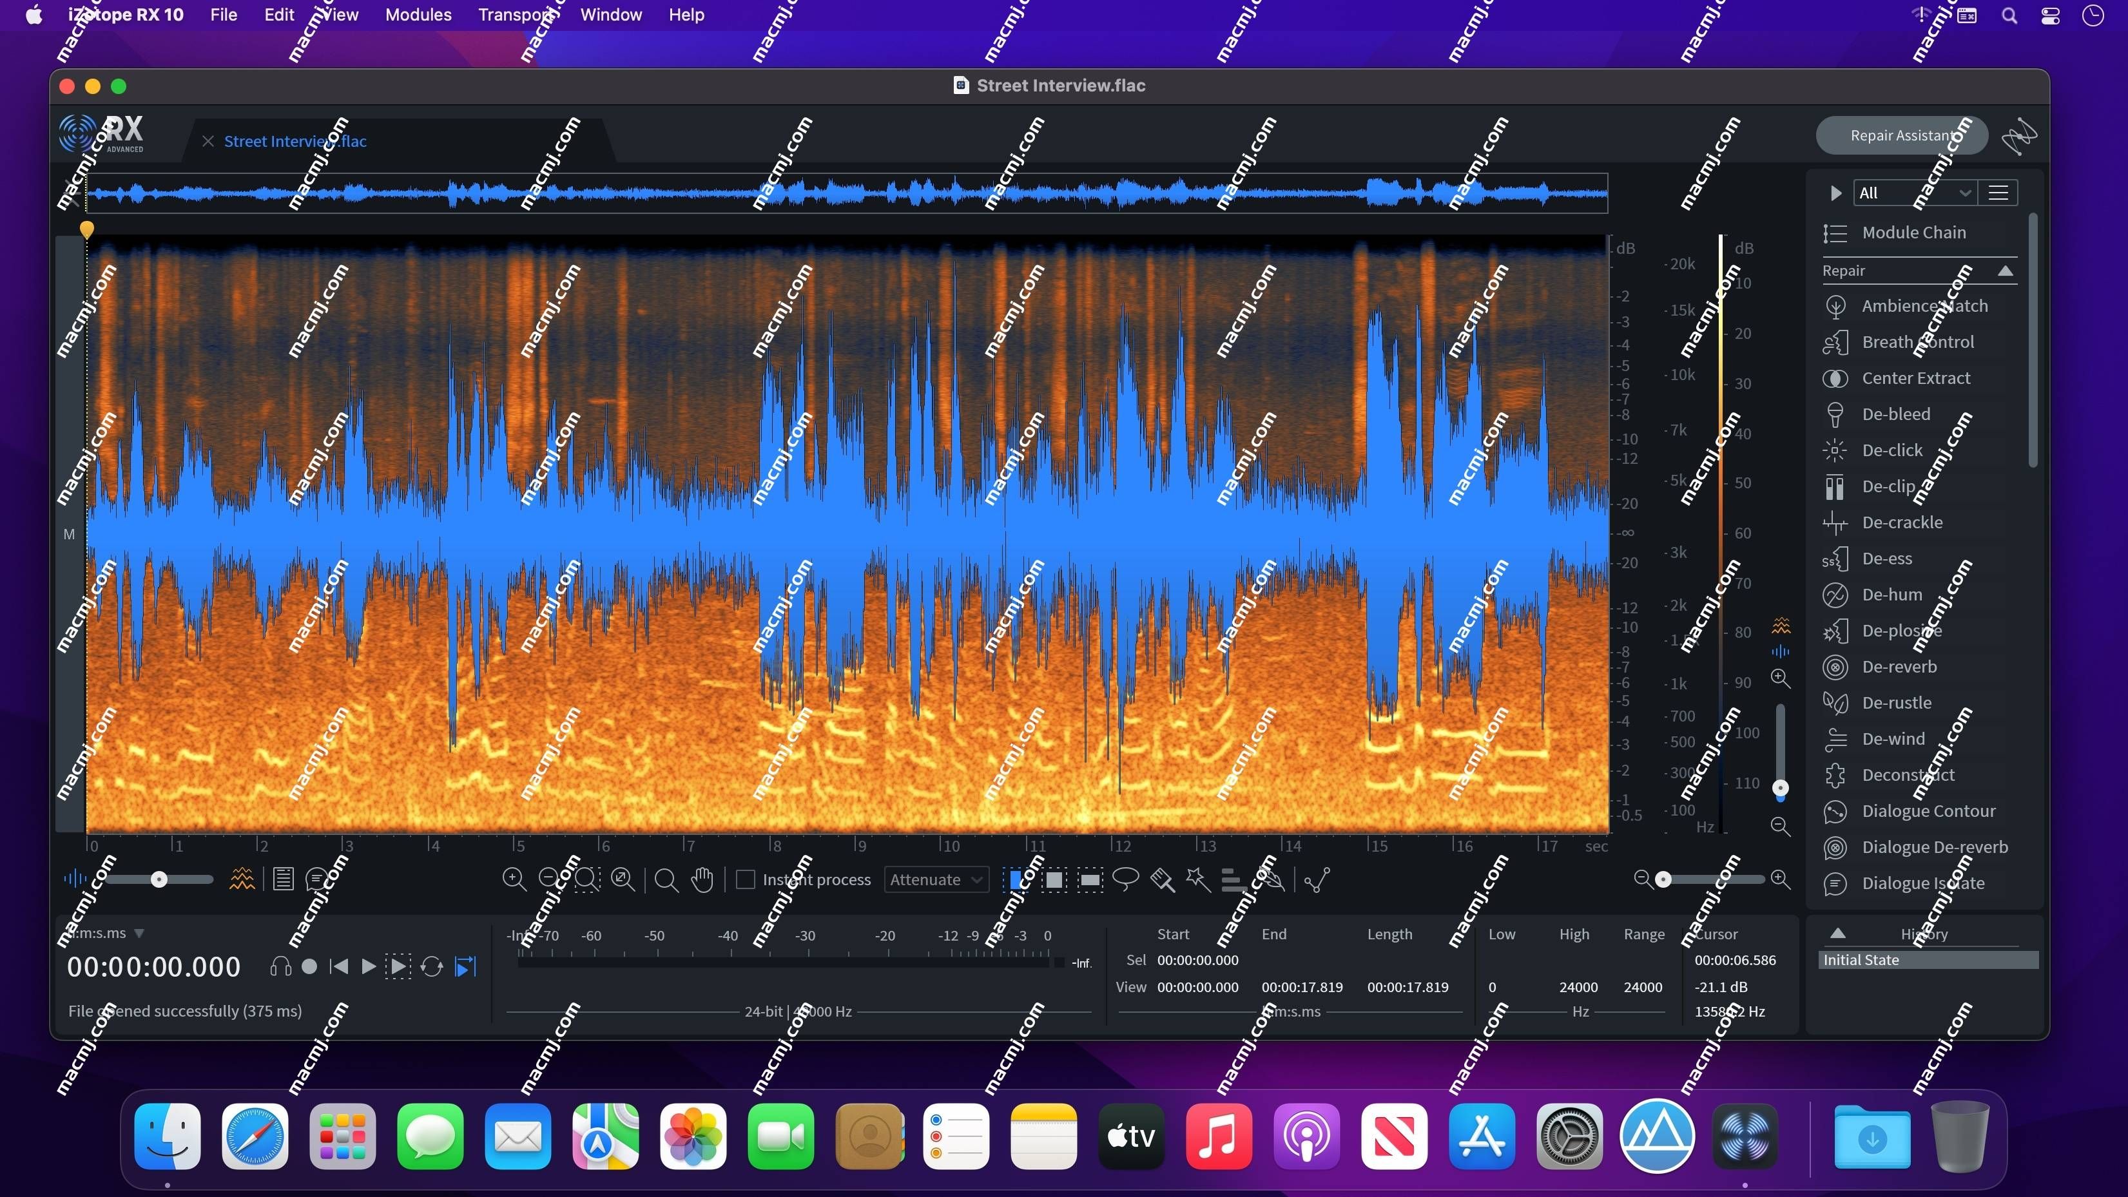Image resolution: width=2128 pixels, height=1197 pixels.
Task: Open the Modules menu in menu bar
Action: [418, 15]
